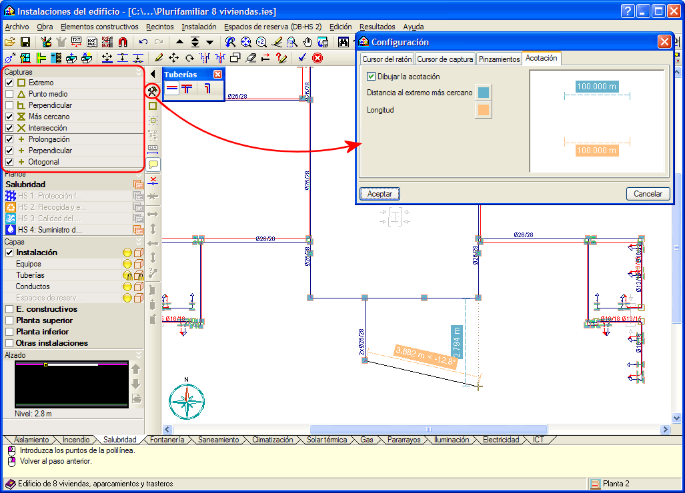Select the move cross-arrows tool

point(174,57)
